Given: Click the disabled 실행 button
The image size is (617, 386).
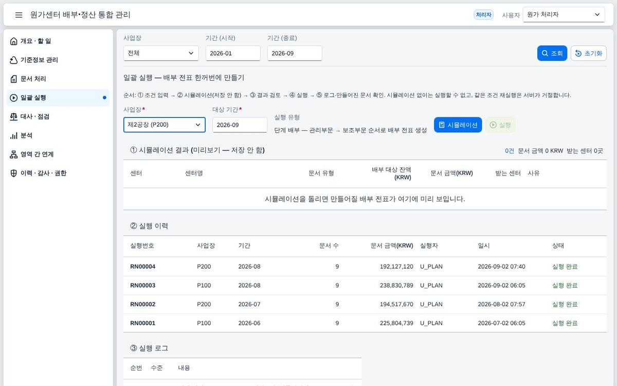Looking at the screenshot, I should [500, 125].
